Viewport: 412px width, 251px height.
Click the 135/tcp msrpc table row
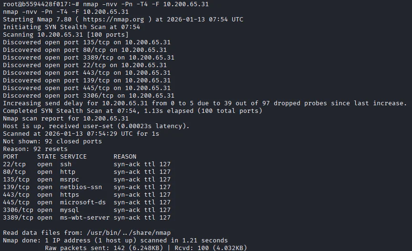click(x=86, y=180)
